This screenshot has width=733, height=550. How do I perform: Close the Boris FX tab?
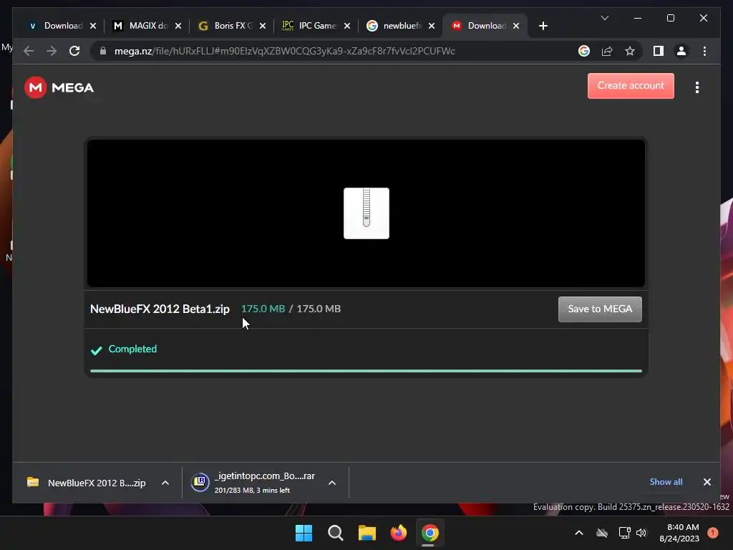[263, 26]
